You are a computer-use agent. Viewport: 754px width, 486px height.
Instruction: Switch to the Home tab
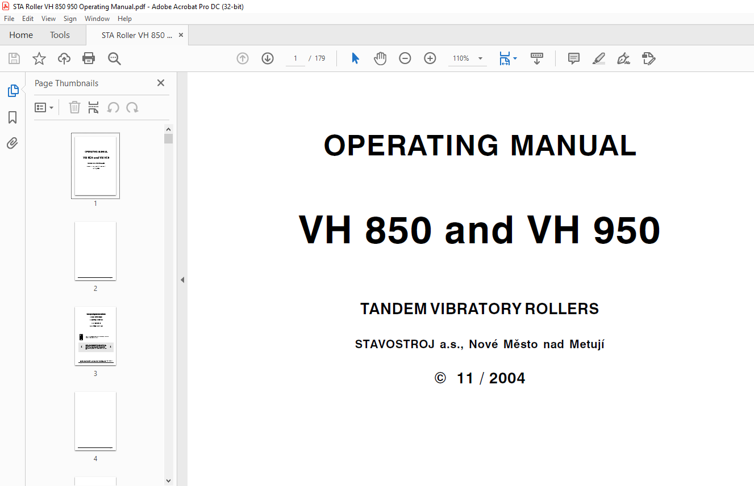coord(21,35)
